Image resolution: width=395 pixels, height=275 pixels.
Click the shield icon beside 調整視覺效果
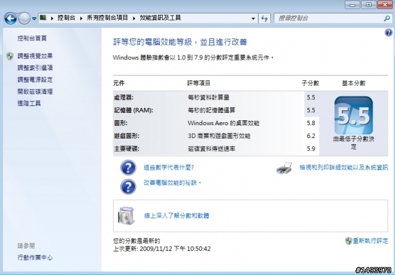click(10, 56)
